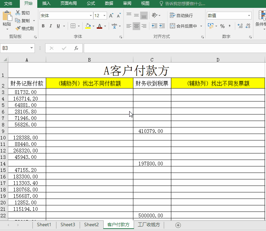Select row 9 header
The image size is (266, 231).
[3, 131]
